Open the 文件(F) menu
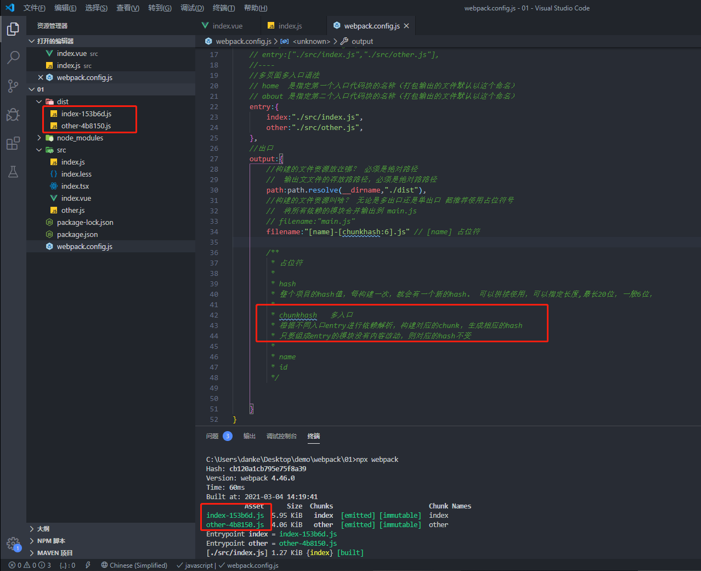 [35, 8]
